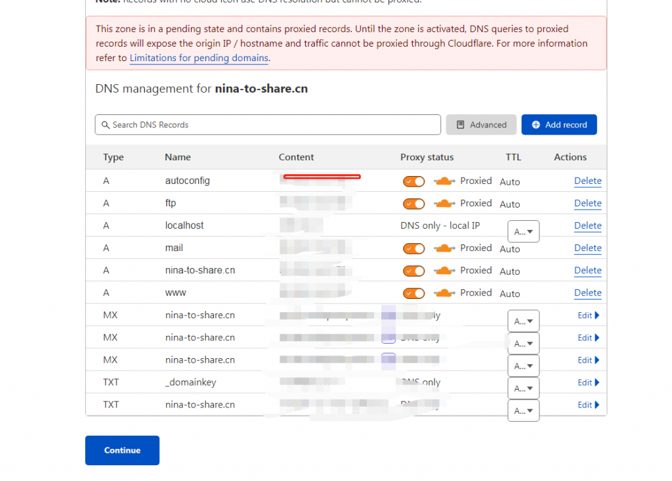Click the Proxy status column header
This screenshot has width=672, height=481.
click(427, 157)
